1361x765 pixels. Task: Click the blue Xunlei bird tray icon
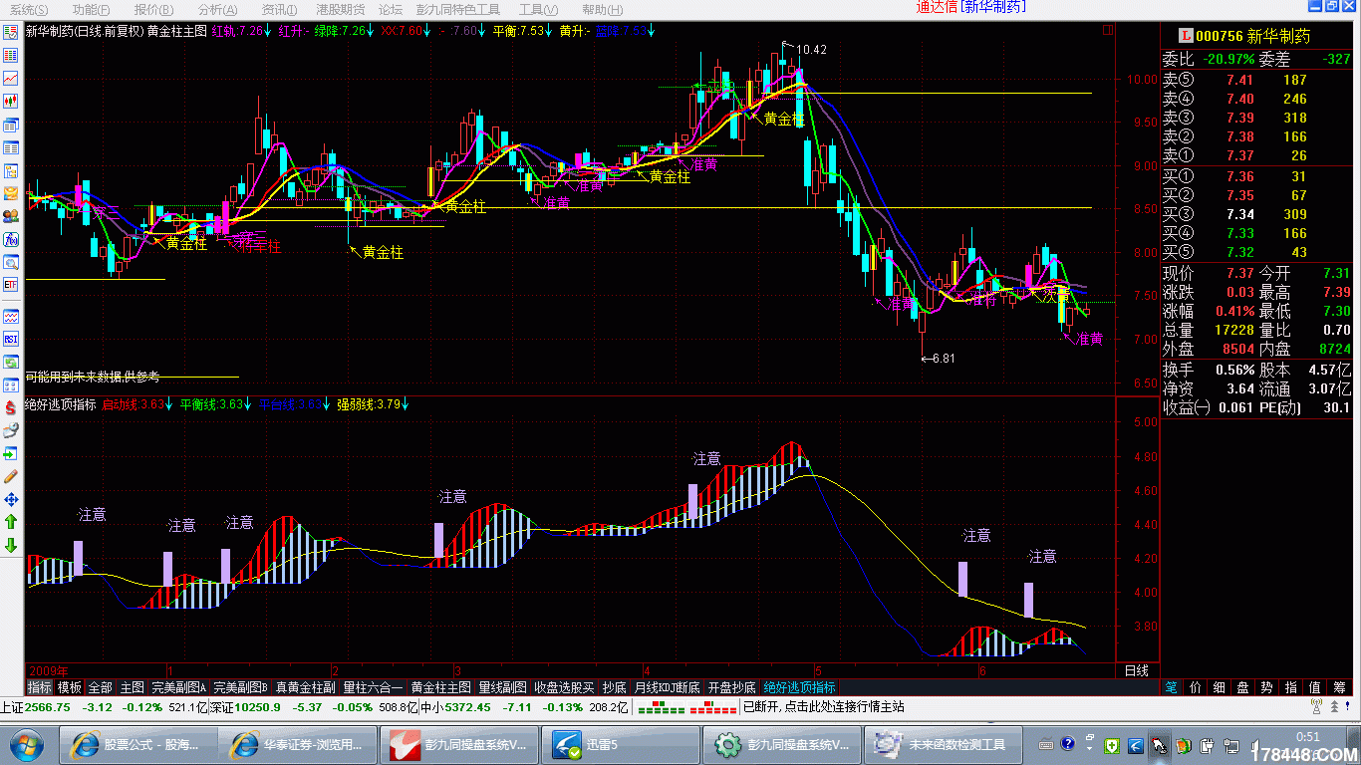point(1136,744)
